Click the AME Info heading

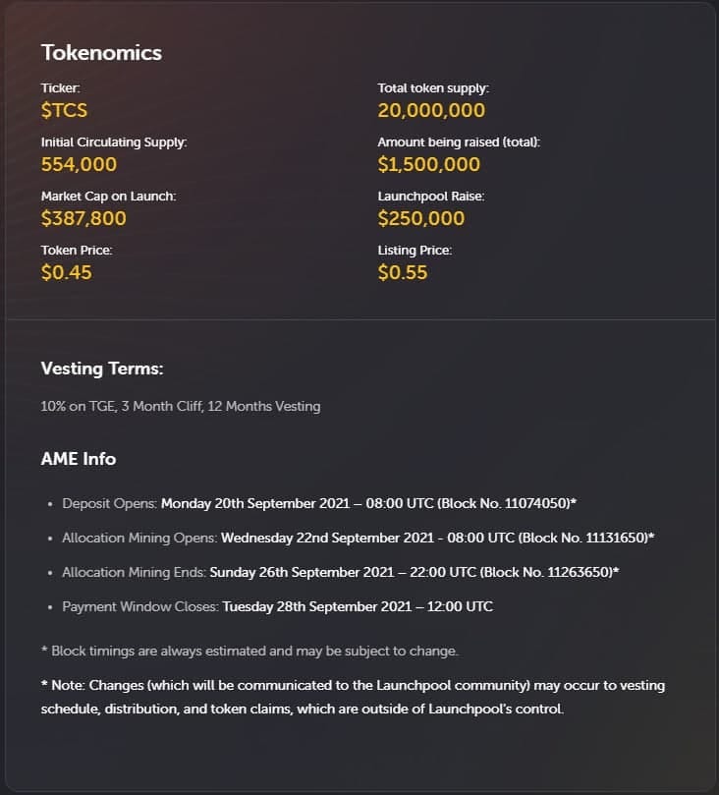point(79,459)
